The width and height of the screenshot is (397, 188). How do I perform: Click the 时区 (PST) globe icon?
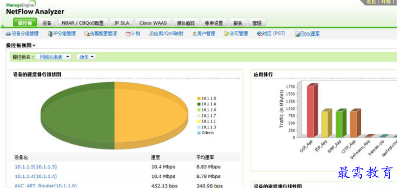[259, 34]
